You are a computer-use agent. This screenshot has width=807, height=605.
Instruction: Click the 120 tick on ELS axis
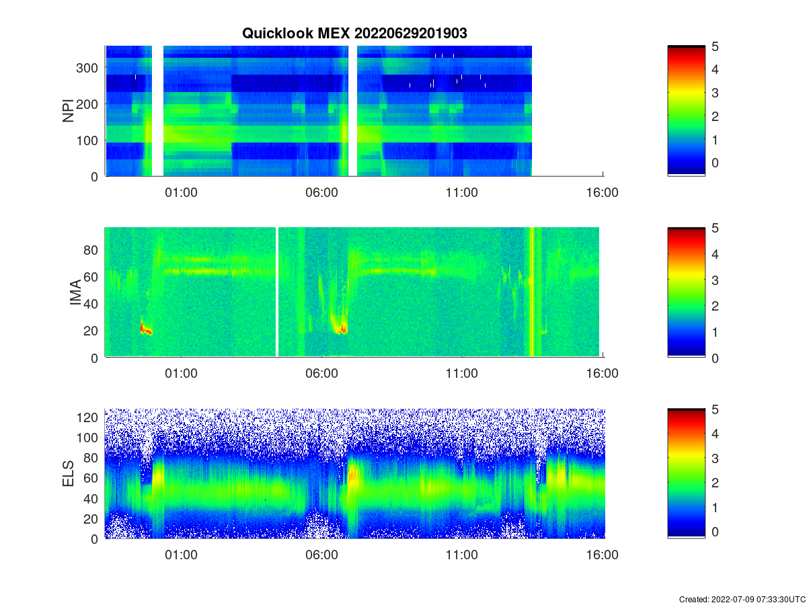pyautogui.click(x=89, y=417)
